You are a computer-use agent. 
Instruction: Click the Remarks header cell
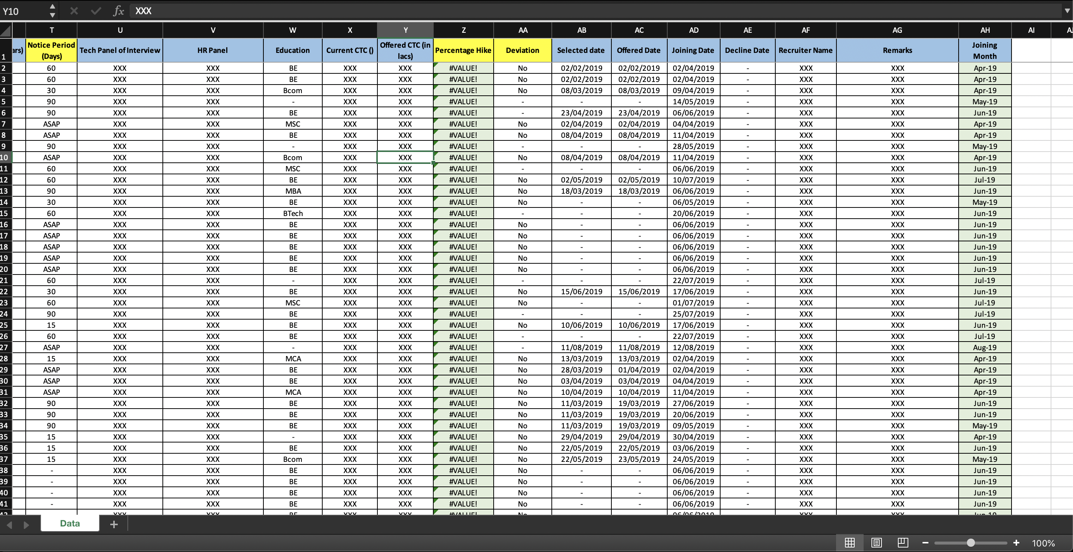[897, 50]
